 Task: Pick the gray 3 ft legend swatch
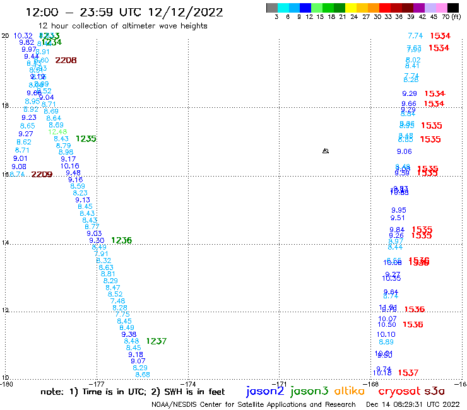[272, 8]
